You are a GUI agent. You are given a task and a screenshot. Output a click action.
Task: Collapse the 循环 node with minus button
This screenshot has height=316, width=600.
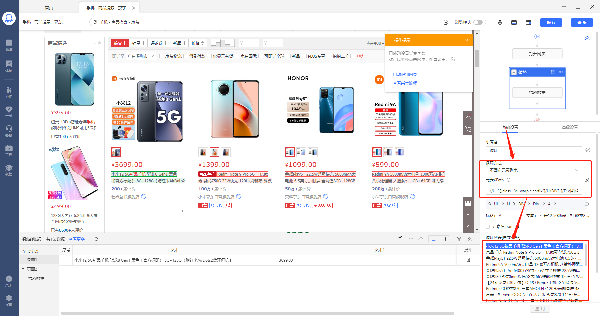pyautogui.click(x=514, y=72)
